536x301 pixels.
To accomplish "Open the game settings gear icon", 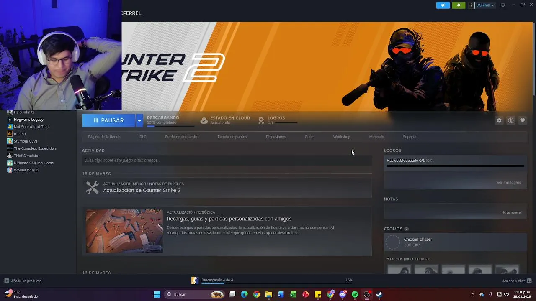I will [x=499, y=120].
